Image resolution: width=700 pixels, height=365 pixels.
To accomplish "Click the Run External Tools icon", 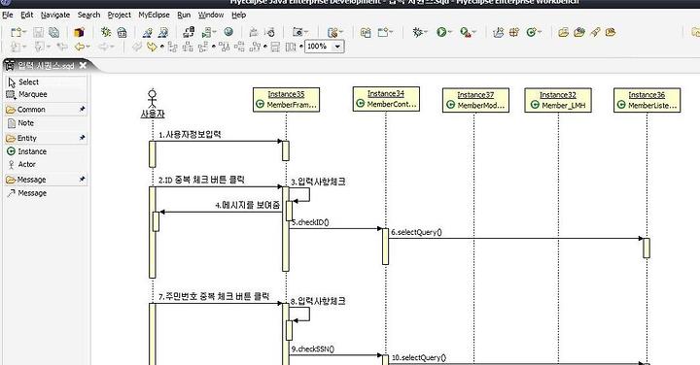I will tap(465, 32).
